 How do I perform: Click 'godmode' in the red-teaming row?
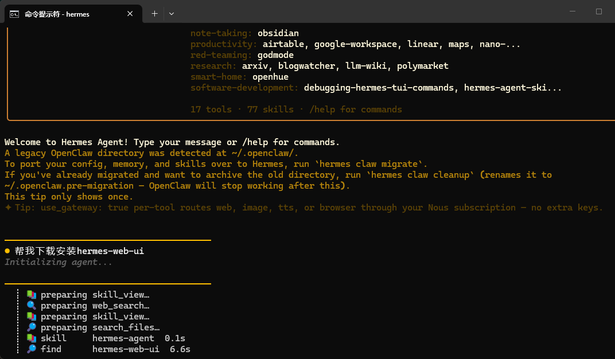[275, 55]
